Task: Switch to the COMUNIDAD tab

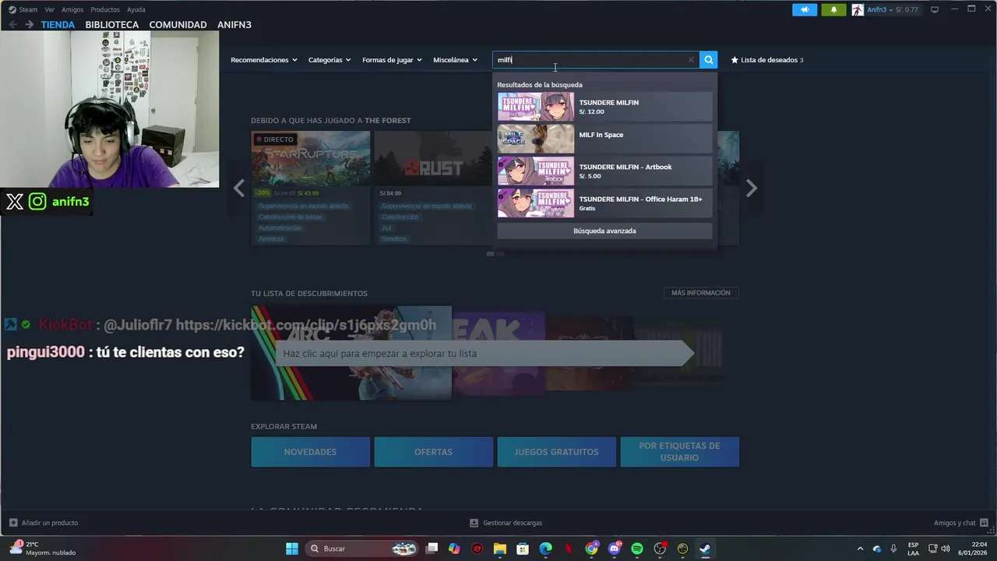Action: click(x=178, y=25)
